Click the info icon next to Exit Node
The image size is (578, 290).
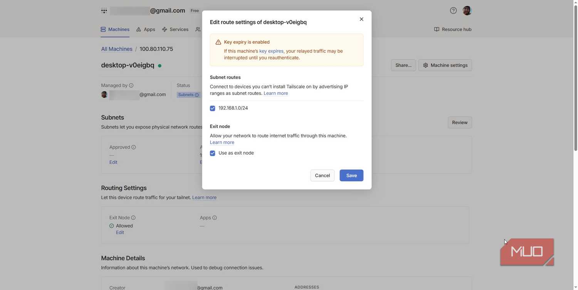pos(133,217)
